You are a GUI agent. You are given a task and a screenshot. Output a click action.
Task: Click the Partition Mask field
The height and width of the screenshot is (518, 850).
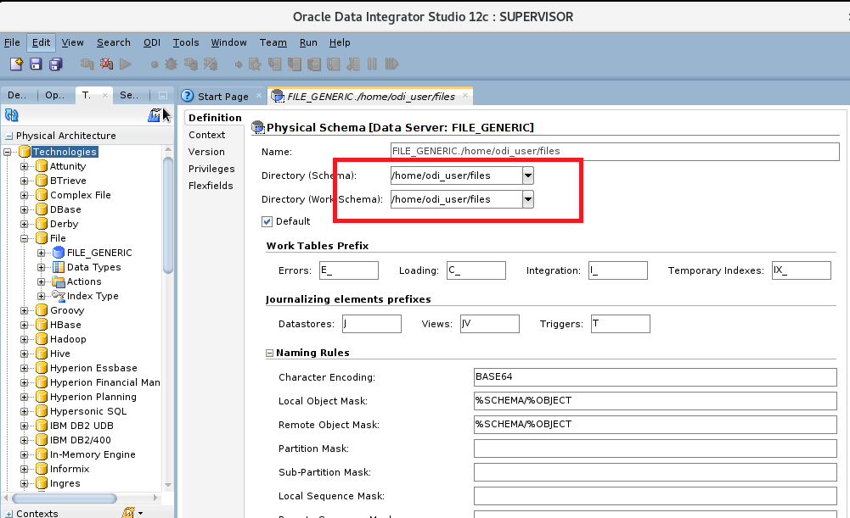655,448
